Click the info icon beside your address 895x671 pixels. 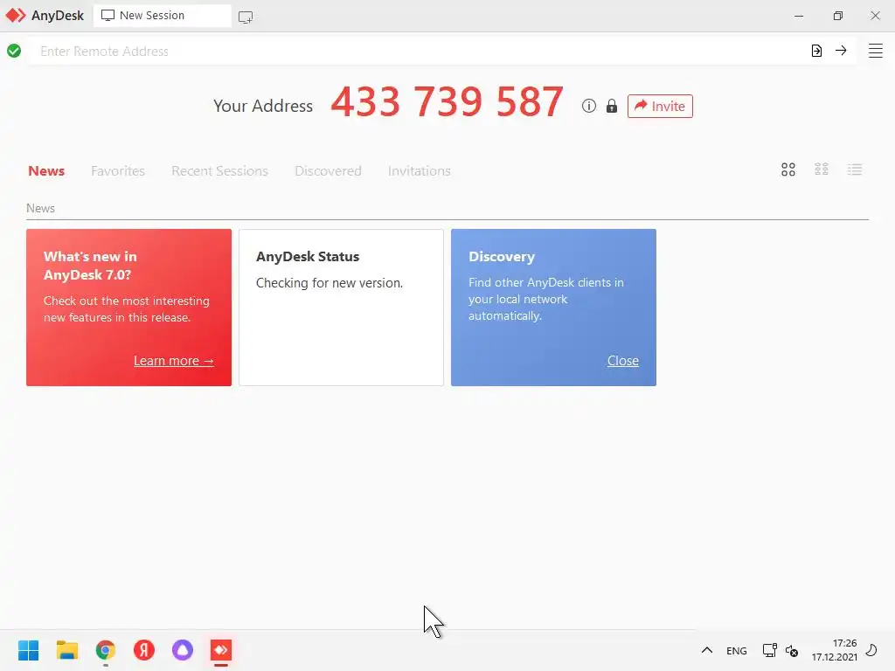pos(588,106)
